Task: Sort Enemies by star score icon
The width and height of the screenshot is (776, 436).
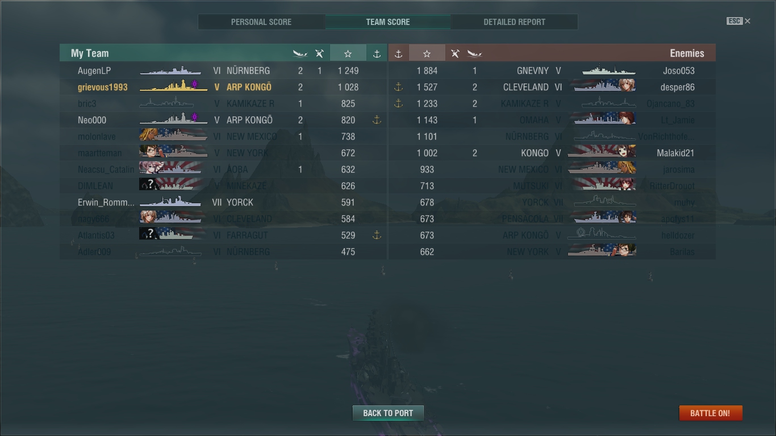Action: coord(427,53)
